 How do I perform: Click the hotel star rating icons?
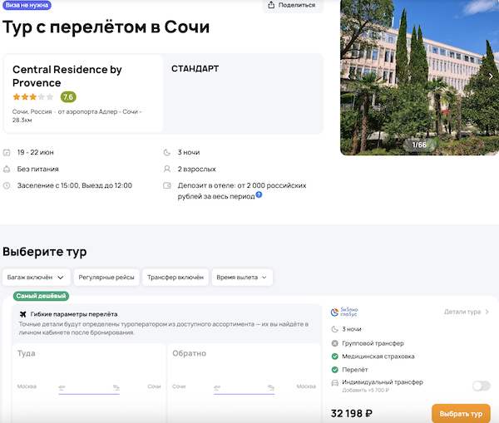pos(32,96)
